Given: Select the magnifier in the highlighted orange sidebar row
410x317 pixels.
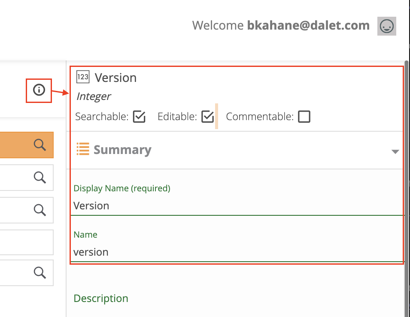Looking at the screenshot, I should coord(40,145).
